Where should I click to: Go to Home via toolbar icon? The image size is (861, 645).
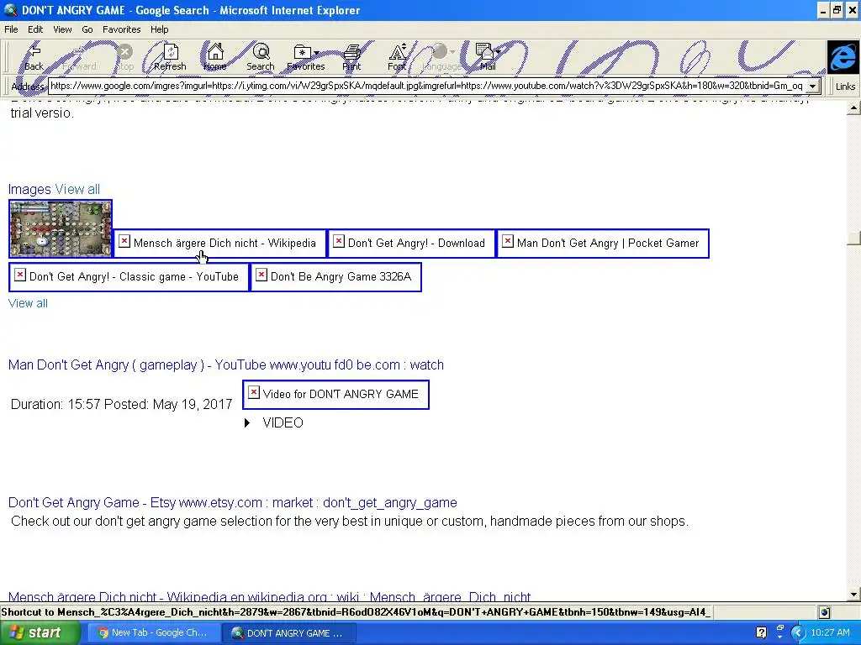(x=214, y=57)
